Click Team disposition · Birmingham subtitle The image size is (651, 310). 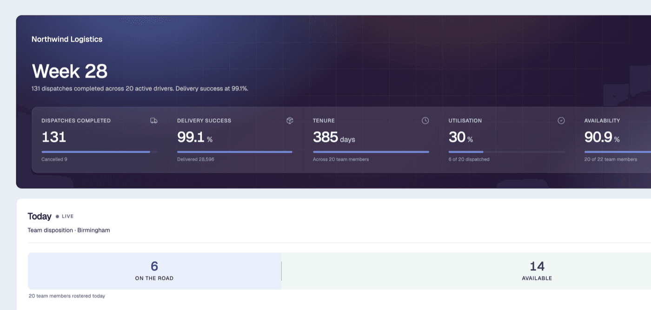(69, 230)
